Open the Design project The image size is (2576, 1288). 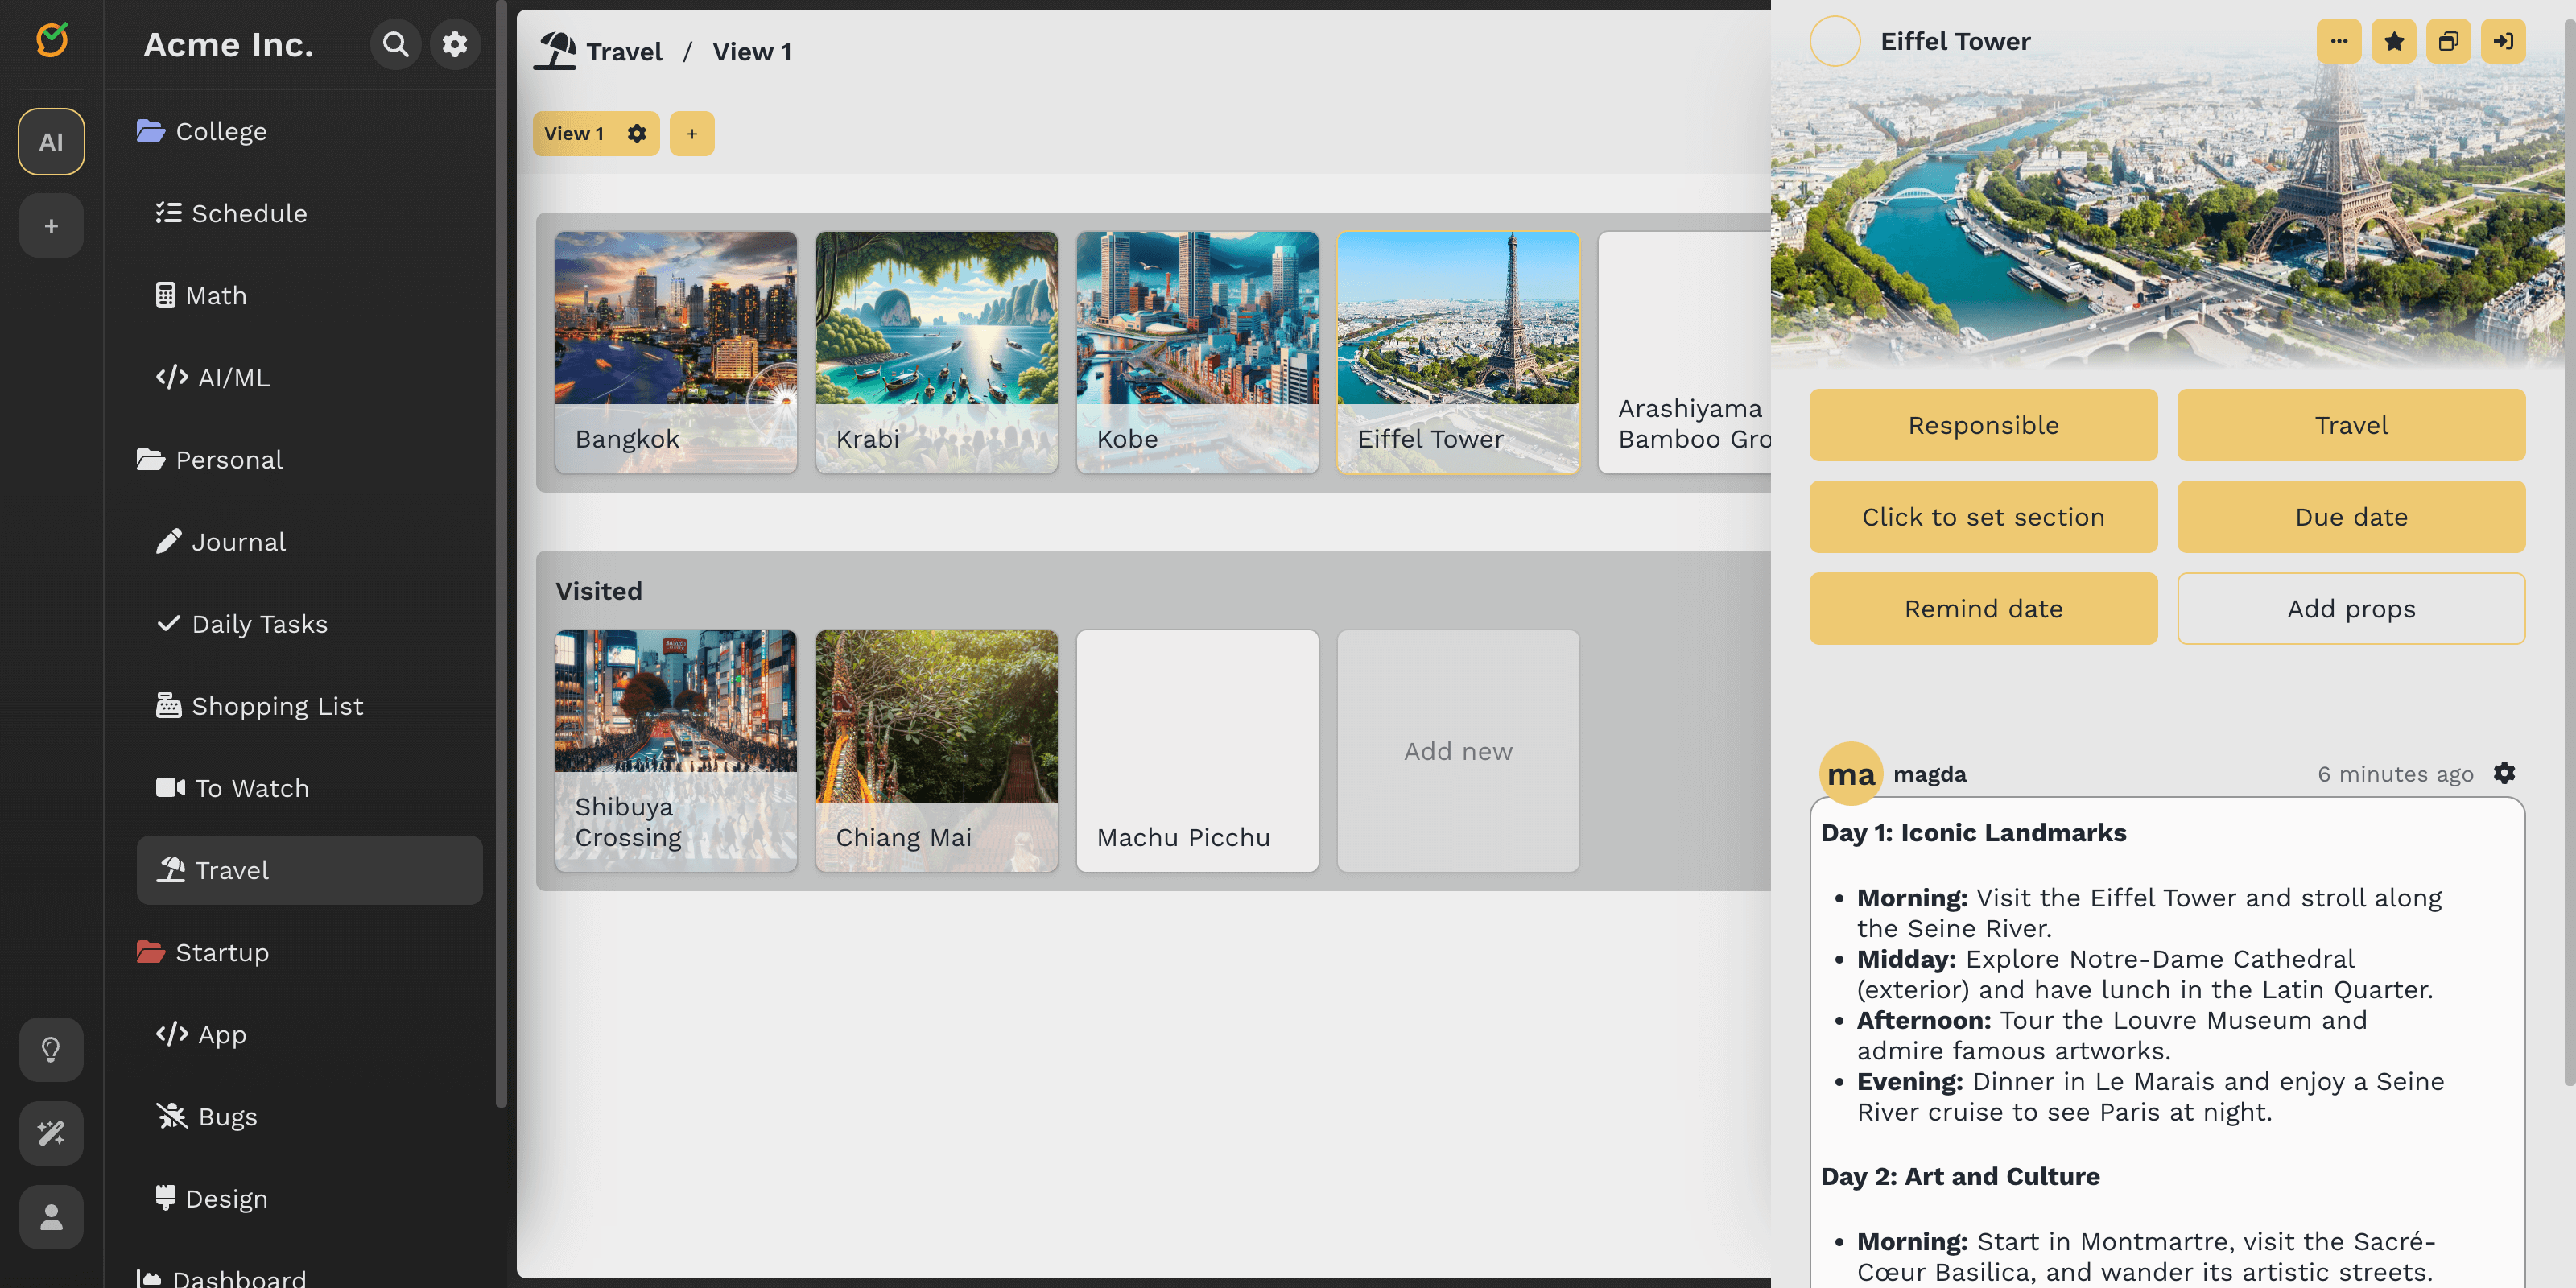(x=310, y=1198)
